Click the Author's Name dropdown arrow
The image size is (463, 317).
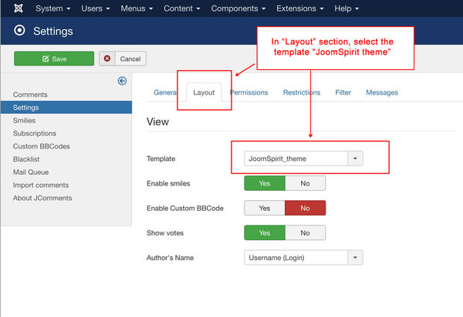click(355, 258)
